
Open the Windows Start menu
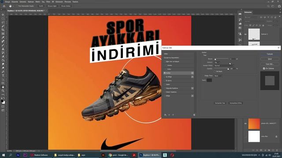point(3,155)
